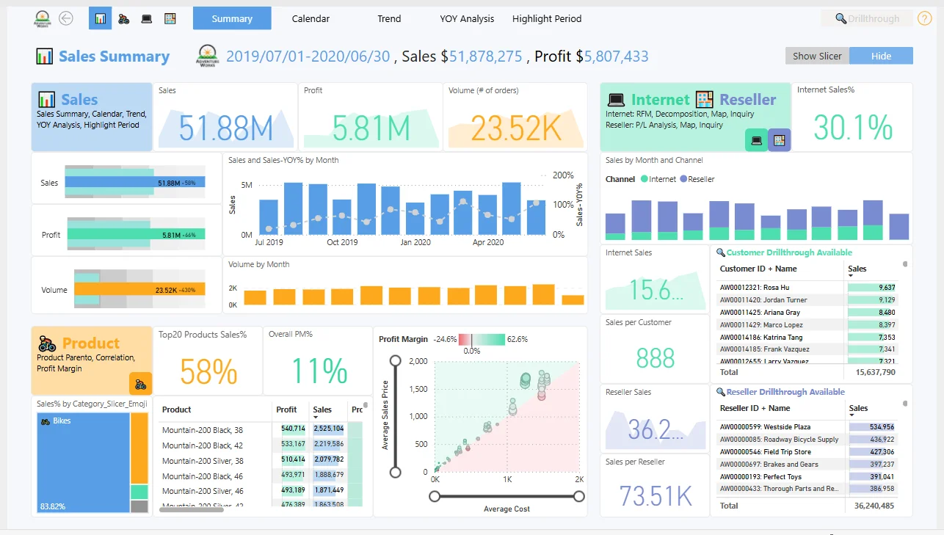Switch to the Calendar tab

311,18
